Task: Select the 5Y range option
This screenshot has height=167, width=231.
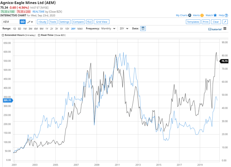Action: click(x=61, y=29)
